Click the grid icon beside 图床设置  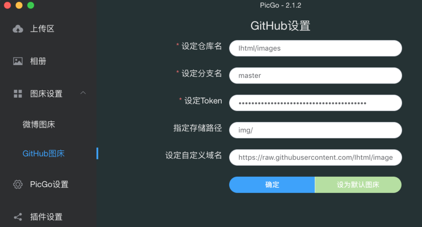point(18,94)
